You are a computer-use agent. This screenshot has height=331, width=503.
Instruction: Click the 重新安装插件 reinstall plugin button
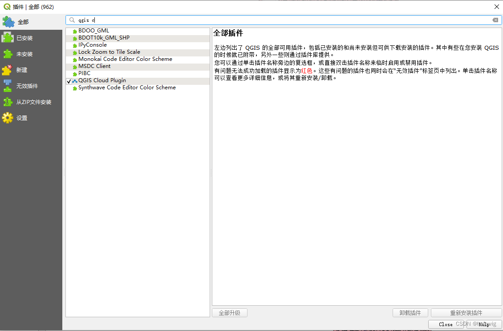tap(466, 313)
